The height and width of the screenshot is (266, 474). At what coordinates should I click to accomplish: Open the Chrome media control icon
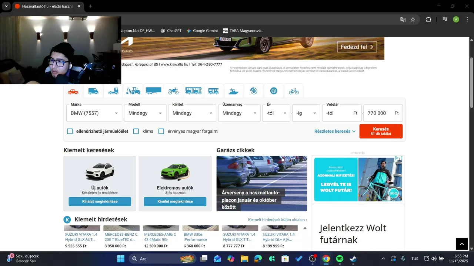click(445, 20)
